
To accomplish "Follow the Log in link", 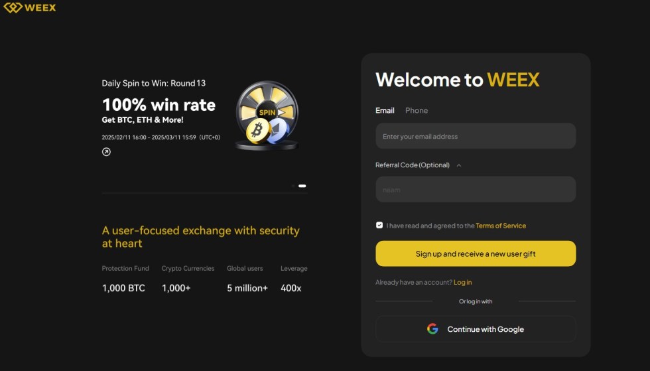I will coord(463,283).
